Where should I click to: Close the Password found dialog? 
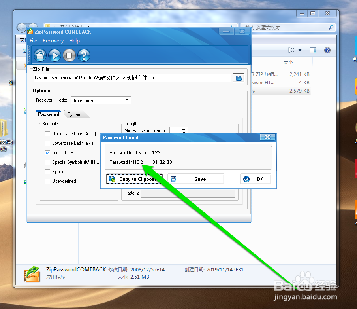click(x=267, y=137)
